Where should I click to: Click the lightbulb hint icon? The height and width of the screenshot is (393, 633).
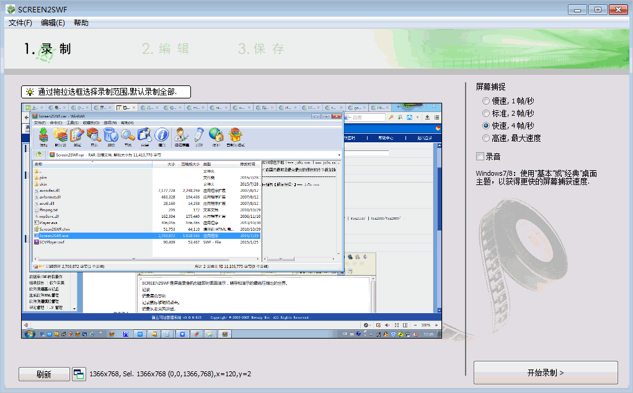[x=30, y=92]
